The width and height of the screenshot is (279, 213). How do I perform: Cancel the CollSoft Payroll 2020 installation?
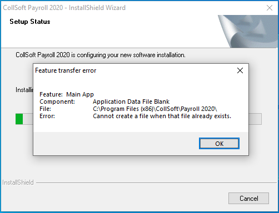[x=248, y=199]
